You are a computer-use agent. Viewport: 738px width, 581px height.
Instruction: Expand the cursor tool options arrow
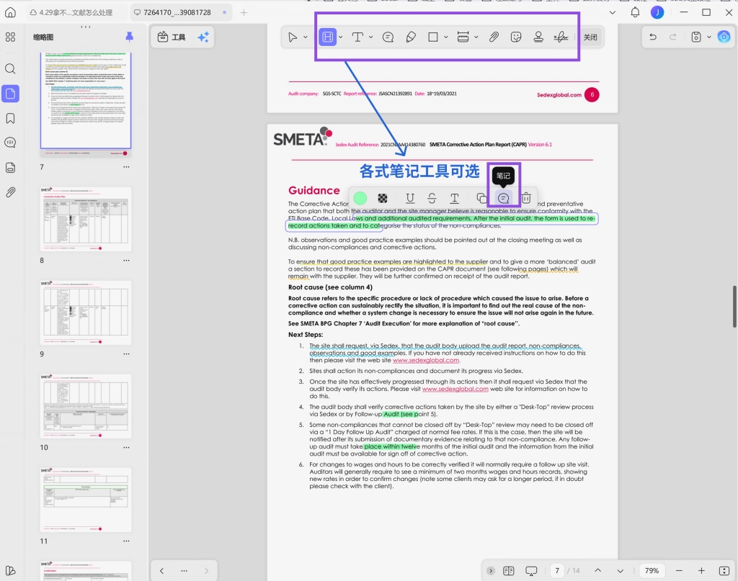(306, 37)
